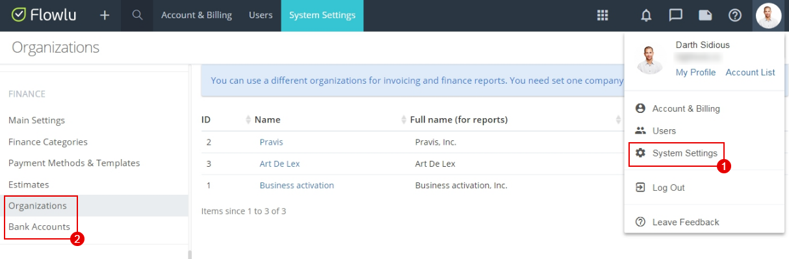
Task: Click 'Art De Lex' full name cell
Action: pyautogui.click(x=435, y=164)
